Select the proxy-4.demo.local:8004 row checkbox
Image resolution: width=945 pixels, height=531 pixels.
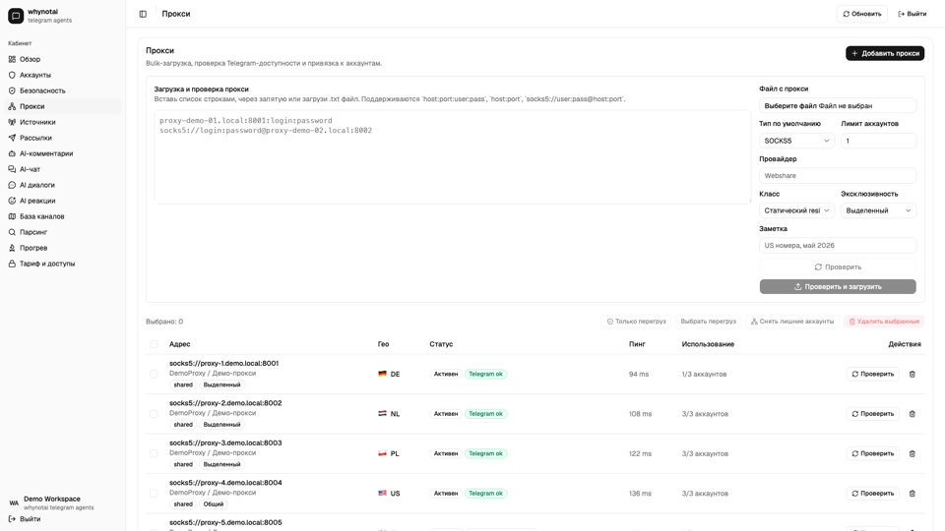[154, 493]
